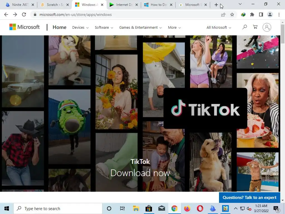Open File Explorer from taskbar
The height and width of the screenshot is (214, 285).
pos(136,208)
